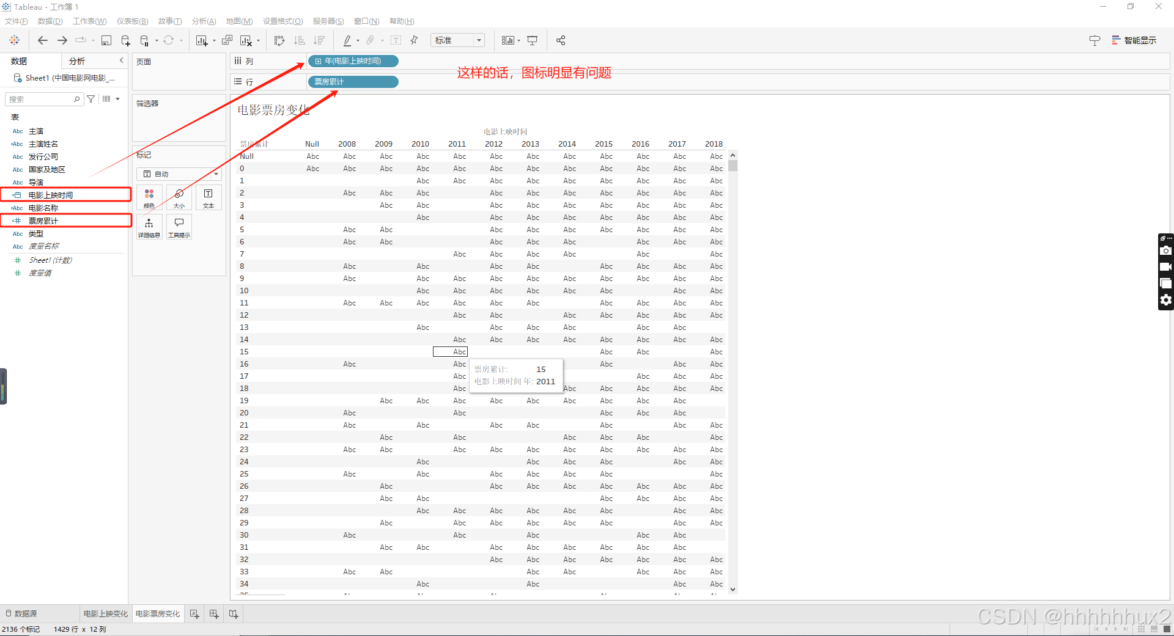
Task: Click the 智能显示 Show Me button
Action: [1134, 40]
